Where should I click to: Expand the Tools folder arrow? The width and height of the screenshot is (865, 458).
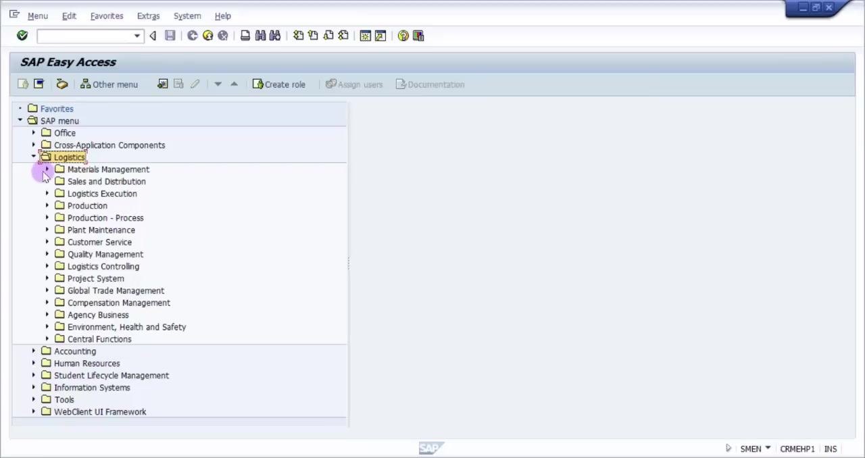[34, 399]
